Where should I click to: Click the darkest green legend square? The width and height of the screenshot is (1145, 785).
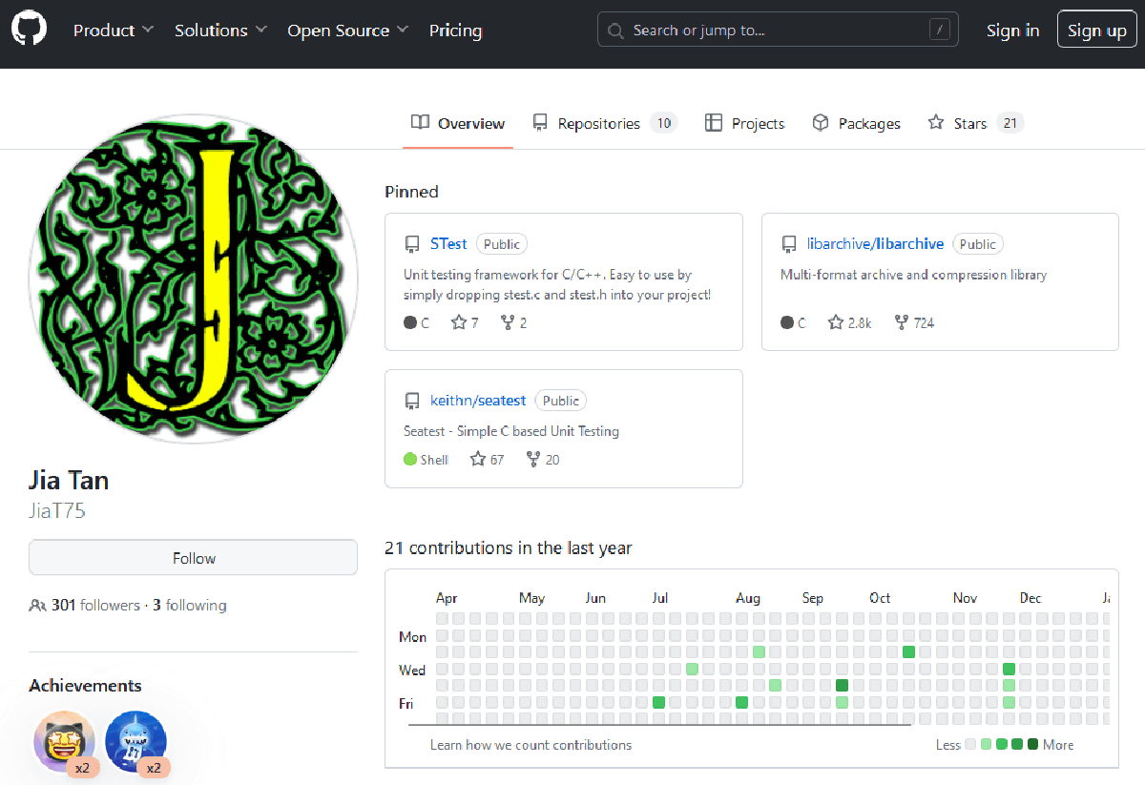[x=1032, y=745]
